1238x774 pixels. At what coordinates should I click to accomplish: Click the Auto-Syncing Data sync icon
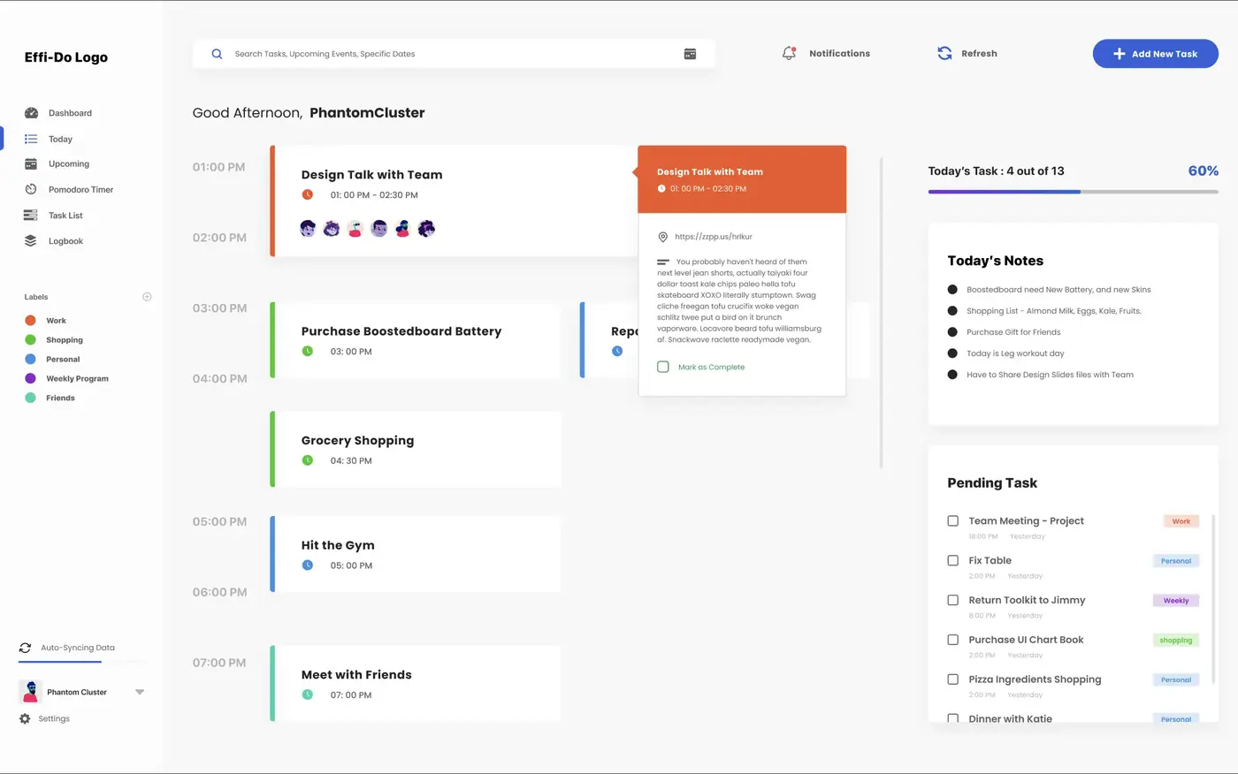pyautogui.click(x=25, y=648)
